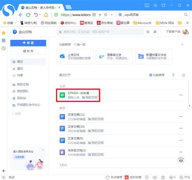Open the filter funnel icon
192x180 pixels.
[173, 75]
